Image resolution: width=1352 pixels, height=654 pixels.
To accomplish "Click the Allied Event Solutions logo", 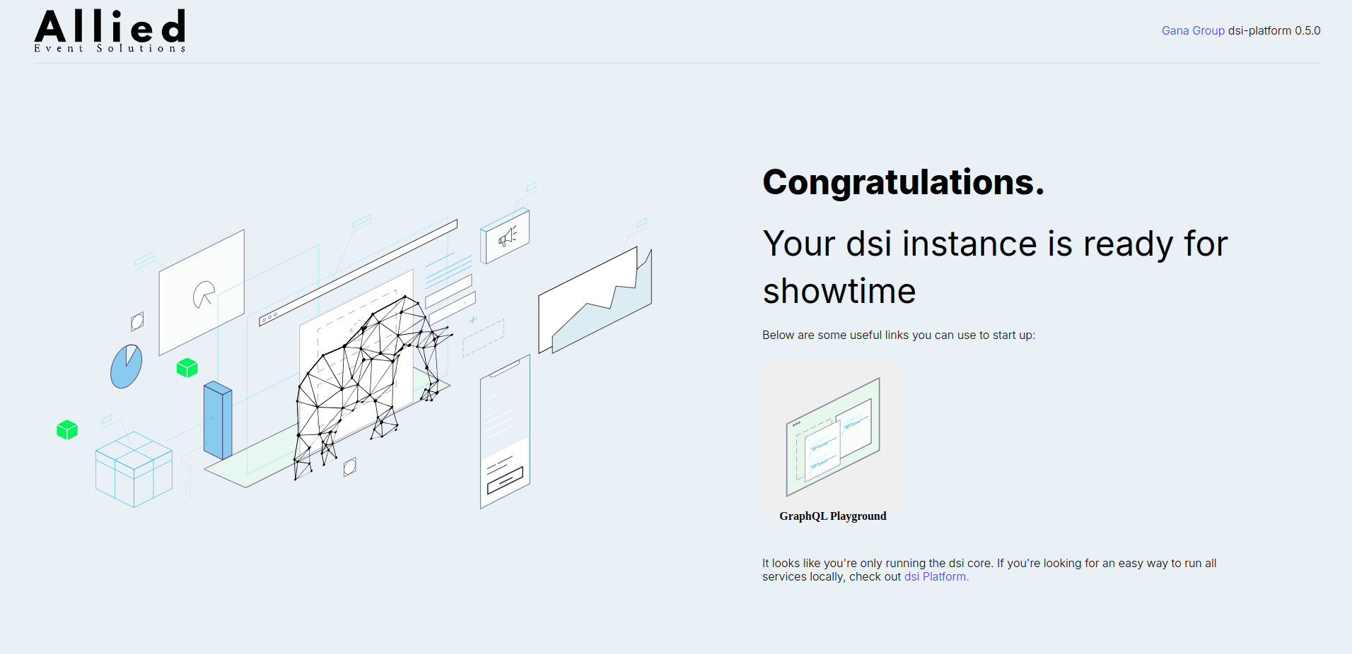I will (x=110, y=31).
